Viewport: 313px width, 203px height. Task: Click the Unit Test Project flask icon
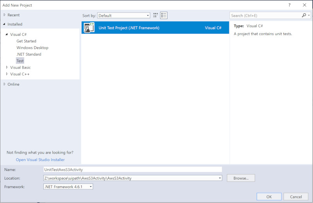click(90, 28)
